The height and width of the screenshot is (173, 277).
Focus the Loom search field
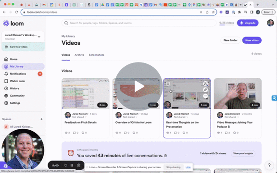139,23
